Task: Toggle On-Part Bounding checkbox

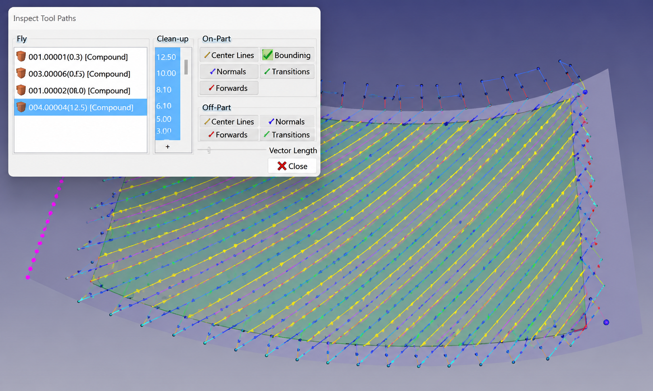Action: [287, 55]
